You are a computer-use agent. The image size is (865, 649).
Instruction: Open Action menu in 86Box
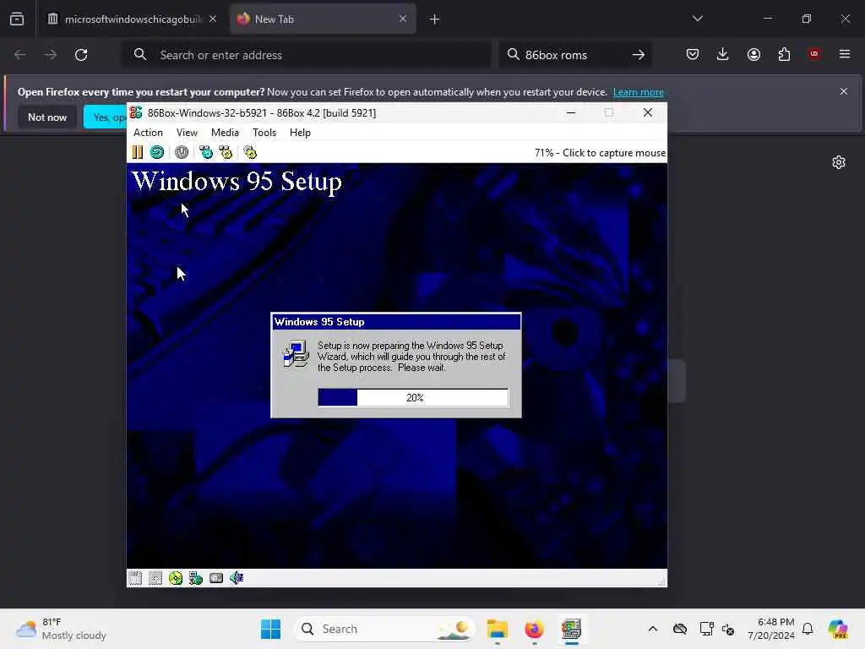(148, 133)
